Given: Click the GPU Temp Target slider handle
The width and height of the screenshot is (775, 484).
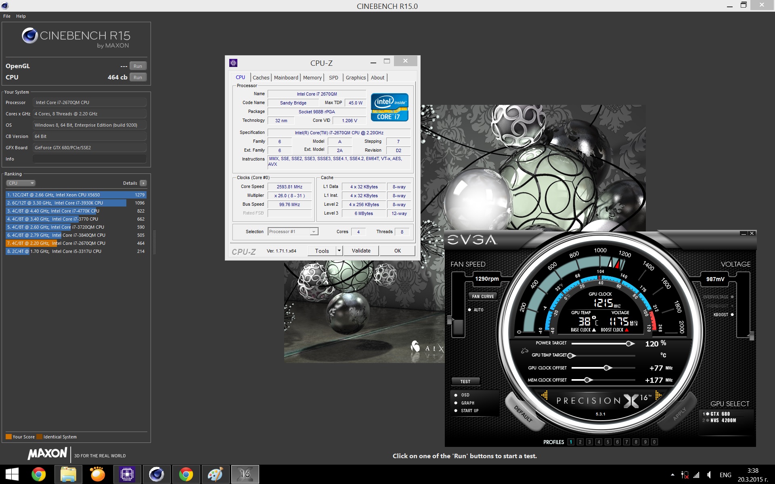Looking at the screenshot, I should (x=571, y=356).
